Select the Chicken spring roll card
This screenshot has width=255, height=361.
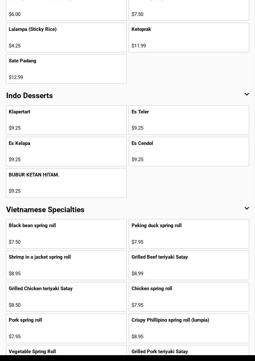click(189, 297)
